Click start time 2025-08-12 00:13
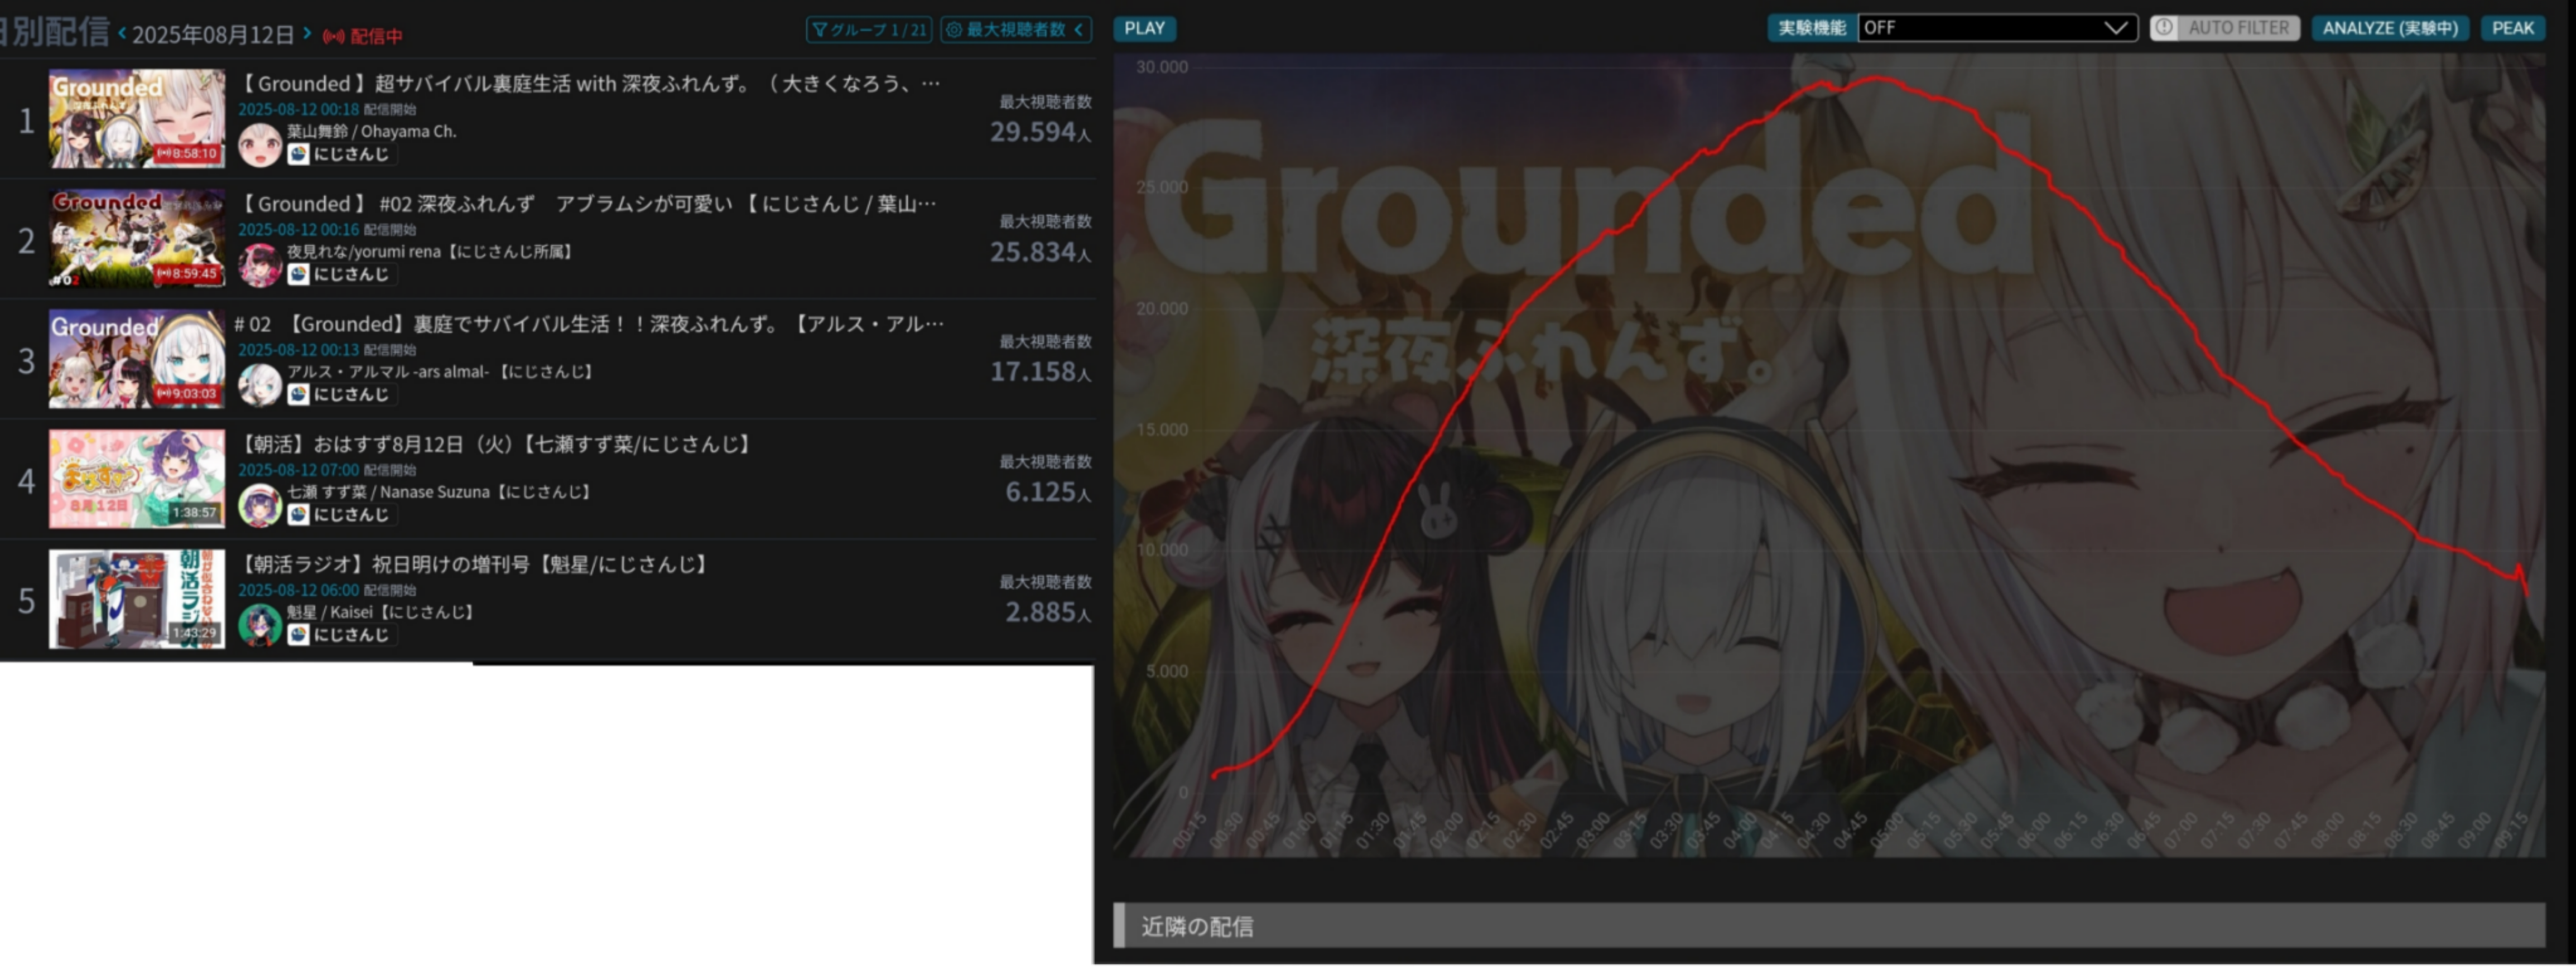This screenshot has width=2576, height=970. [x=298, y=349]
